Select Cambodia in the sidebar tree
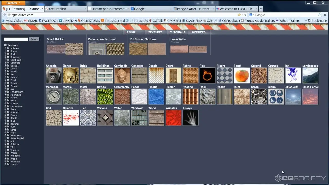The image size is (329, 185). pos(16,60)
